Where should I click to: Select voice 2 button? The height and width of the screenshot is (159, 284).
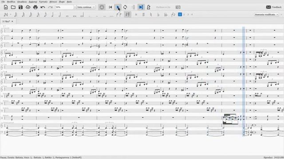point(184,15)
